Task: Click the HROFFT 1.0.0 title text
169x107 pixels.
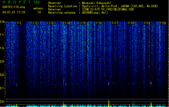Action: (x=21, y=2)
